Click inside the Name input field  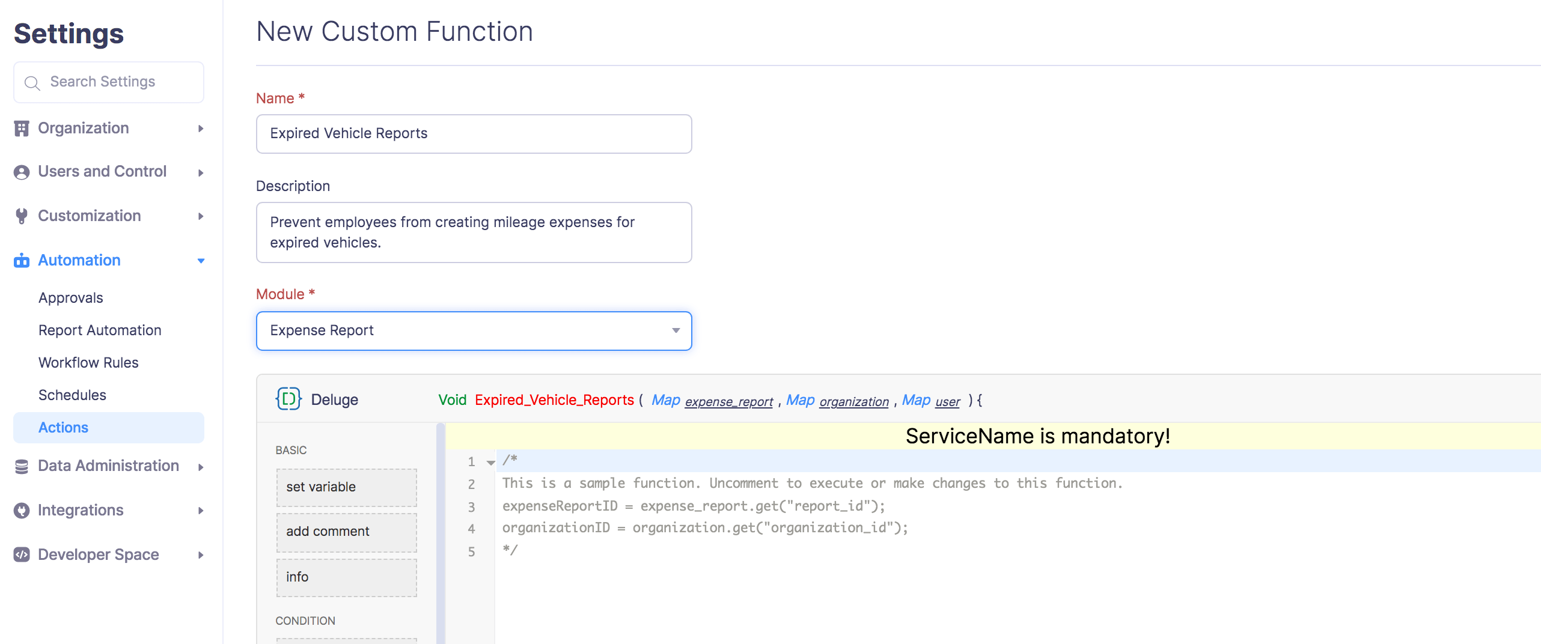pyautogui.click(x=474, y=133)
